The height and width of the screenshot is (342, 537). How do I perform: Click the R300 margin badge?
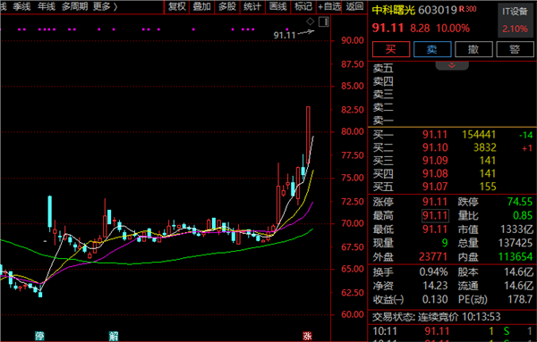pyautogui.click(x=468, y=9)
